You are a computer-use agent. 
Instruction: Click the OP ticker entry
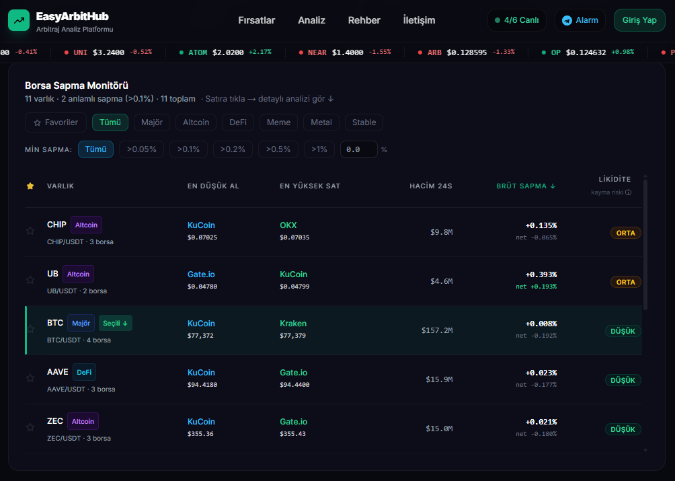click(x=588, y=52)
